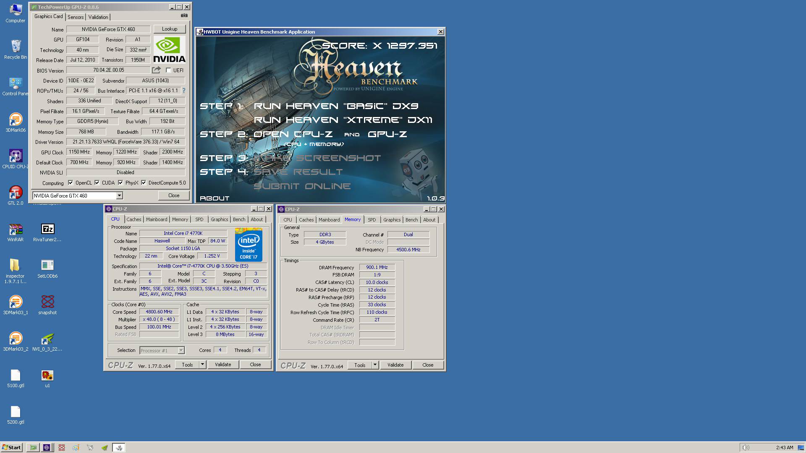Click the volume icon in system tray

[x=745, y=448]
